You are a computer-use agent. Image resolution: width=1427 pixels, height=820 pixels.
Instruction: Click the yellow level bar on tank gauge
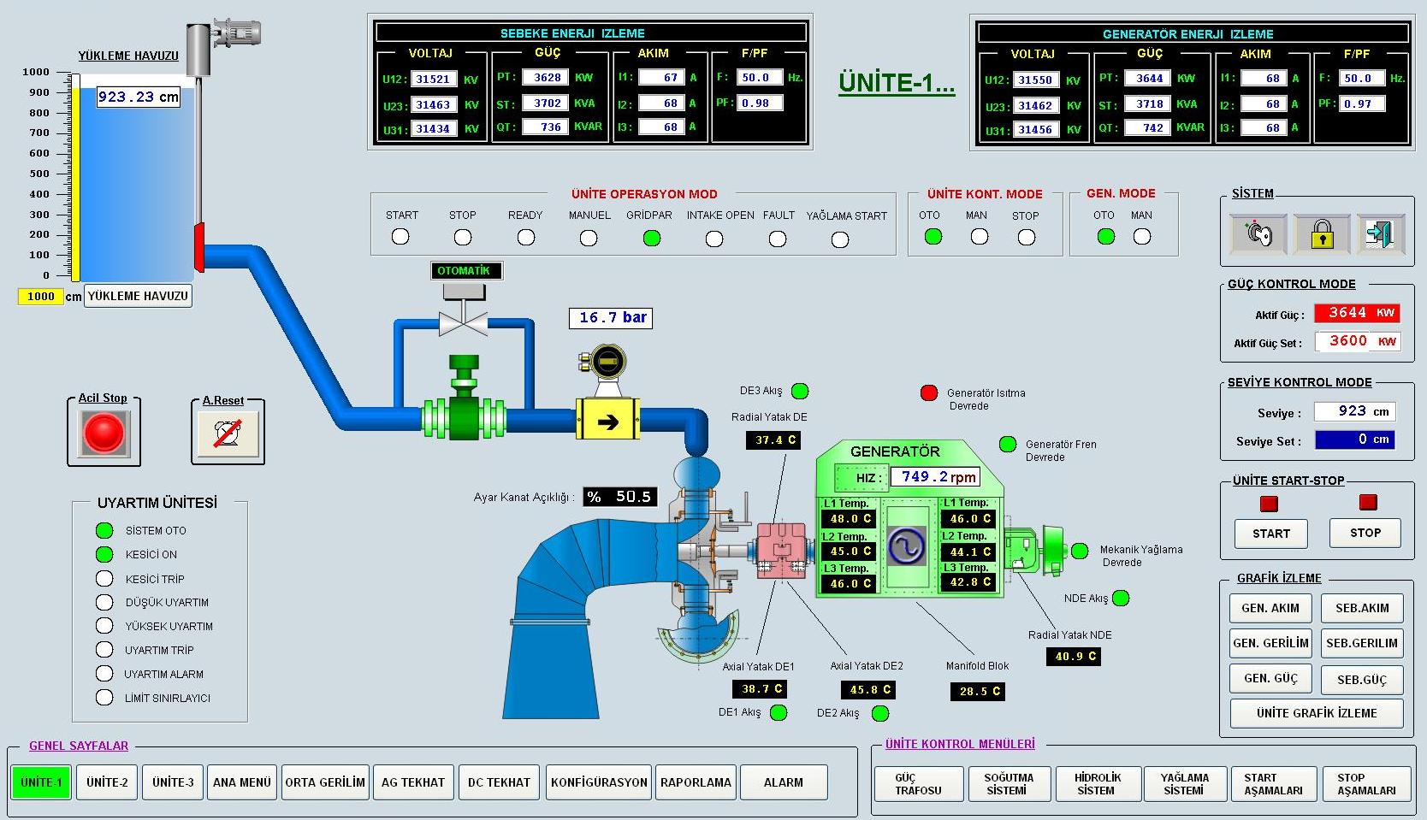(x=75, y=184)
